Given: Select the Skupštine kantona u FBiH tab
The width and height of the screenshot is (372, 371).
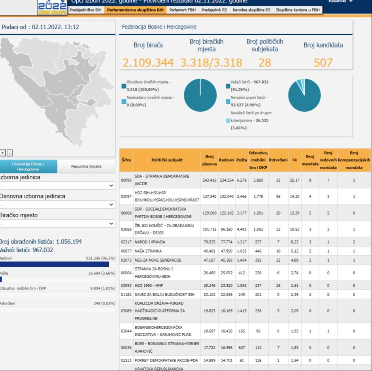Looking at the screenshot, I should 298,10.
